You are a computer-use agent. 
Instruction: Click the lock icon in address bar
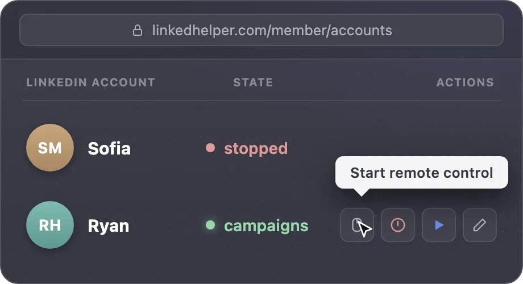click(x=138, y=30)
